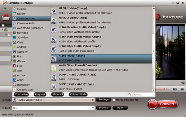Select the iPod category
Viewport: 186px width, 117px height.
click(31, 66)
